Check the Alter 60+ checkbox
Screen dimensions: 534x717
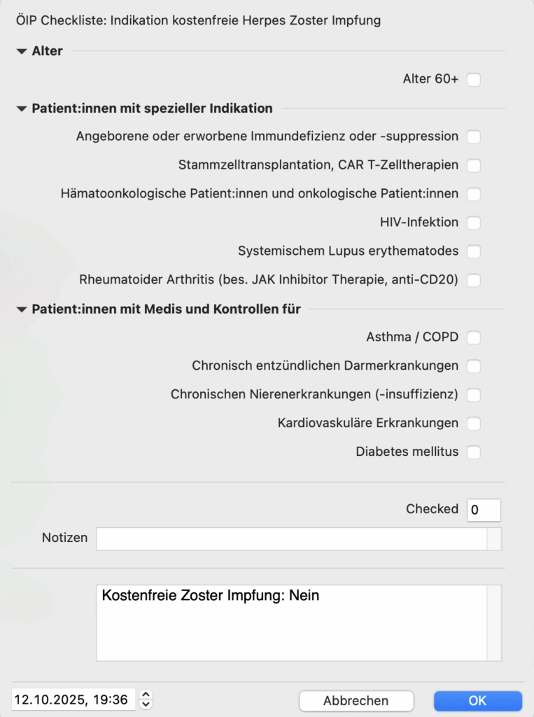[x=474, y=80]
